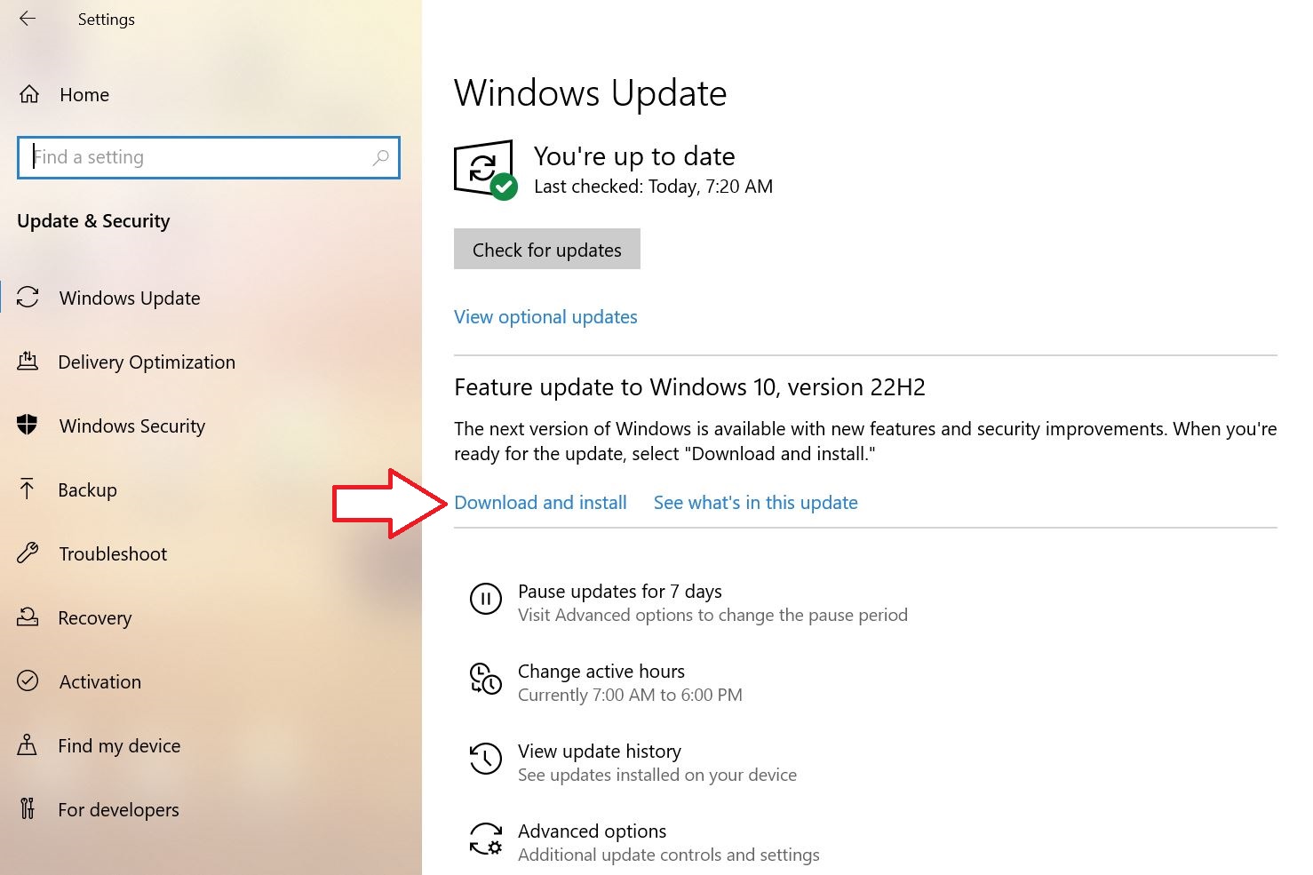This screenshot has height=875, width=1313.
Task: Go to Windows Security section
Action: (x=132, y=426)
